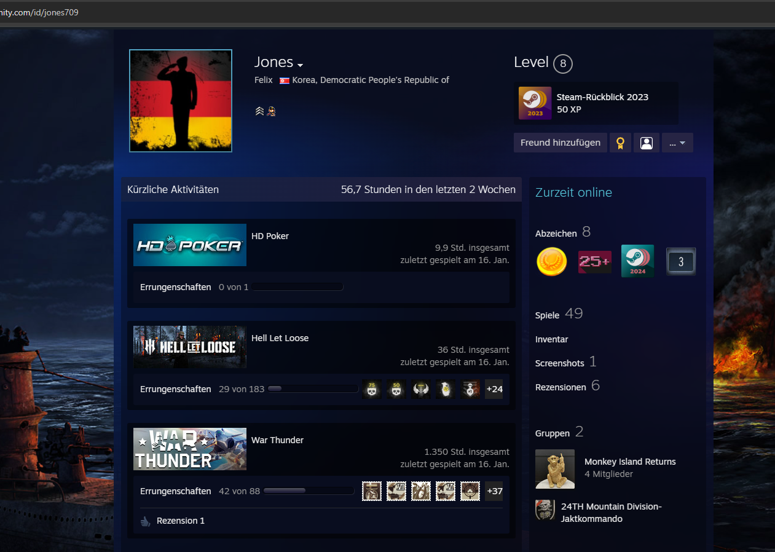Open the 24TH Mountain Division group icon
This screenshot has height=552, width=775.
coord(545,510)
